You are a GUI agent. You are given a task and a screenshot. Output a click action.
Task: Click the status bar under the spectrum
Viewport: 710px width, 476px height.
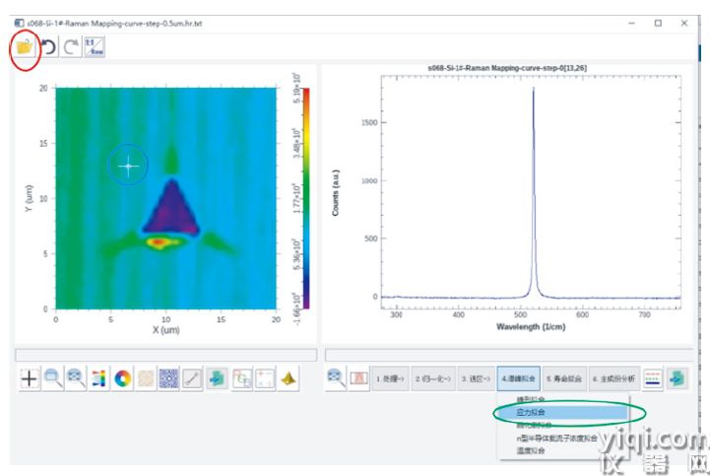click(x=509, y=355)
